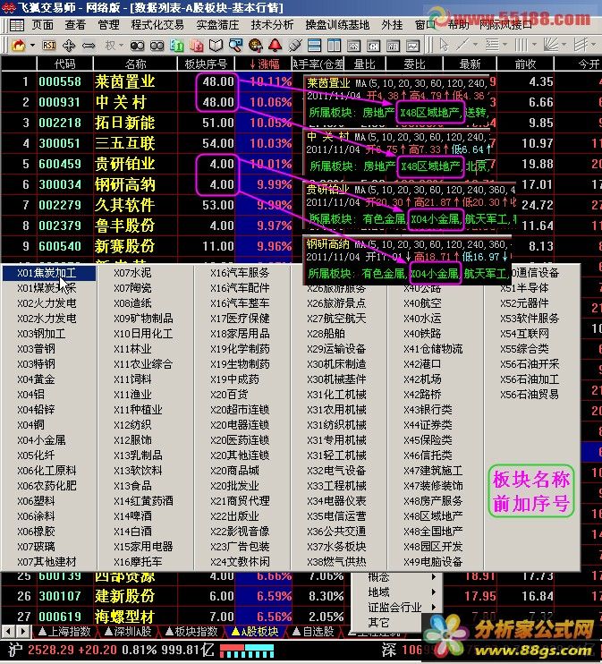Select stock row 拓日新能
Viewport: 602px width, 664px height.
coord(124,123)
